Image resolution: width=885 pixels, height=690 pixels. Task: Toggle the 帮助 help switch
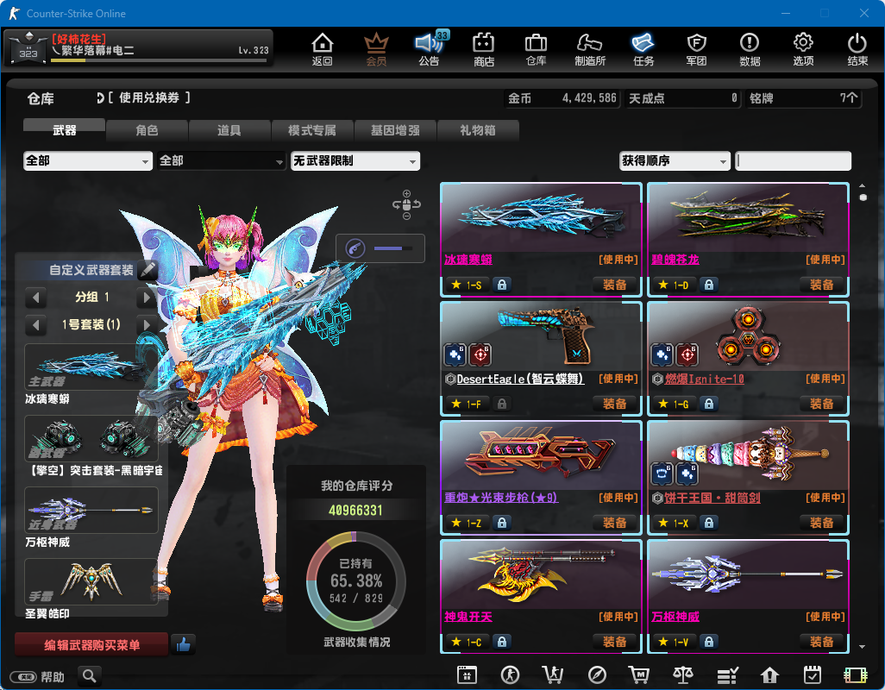[x=23, y=676]
